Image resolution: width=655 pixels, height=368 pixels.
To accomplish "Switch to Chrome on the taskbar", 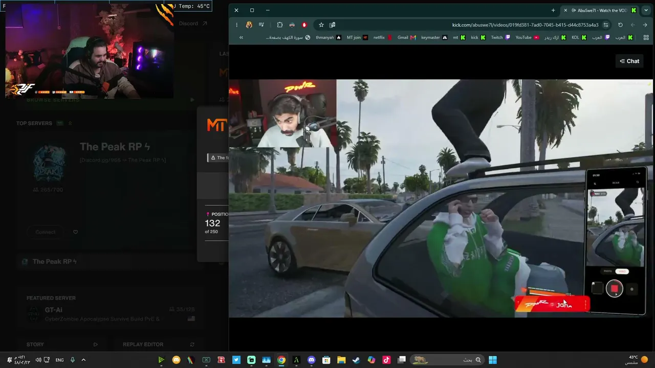I will pyautogui.click(x=281, y=360).
